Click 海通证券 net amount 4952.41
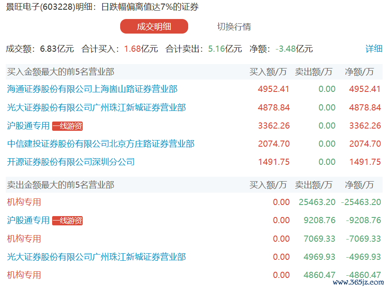The width and height of the screenshot is (387, 289). (x=365, y=89)
